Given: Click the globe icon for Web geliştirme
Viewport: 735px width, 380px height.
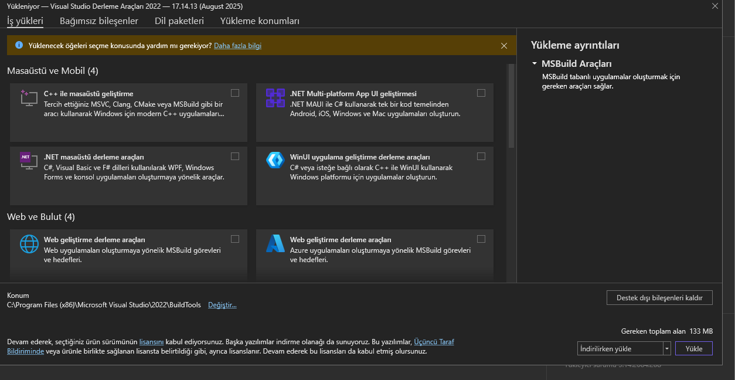Looking at the screenshot, I should (x=29, y=243).
